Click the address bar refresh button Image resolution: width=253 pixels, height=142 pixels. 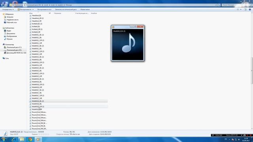219,5
